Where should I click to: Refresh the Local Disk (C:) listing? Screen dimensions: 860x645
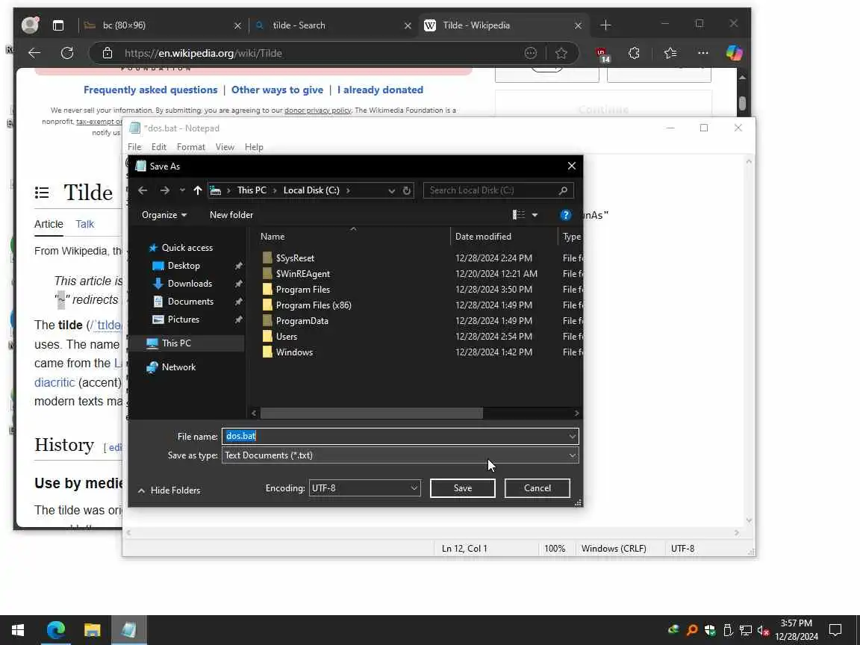pyautogui.click(x=406, y=190)
